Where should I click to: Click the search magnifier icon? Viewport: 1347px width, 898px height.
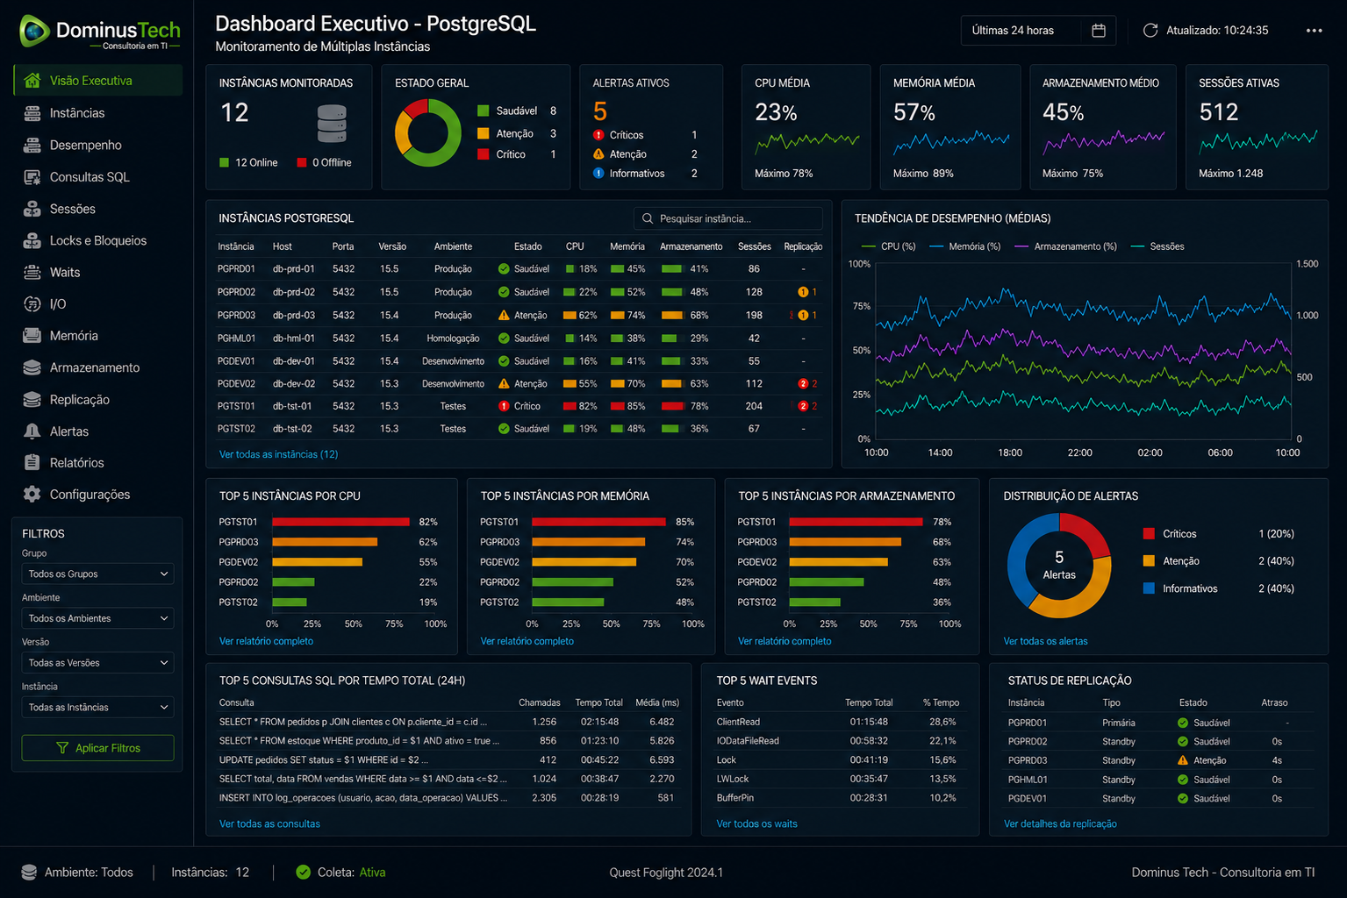(x=648, y=218)
